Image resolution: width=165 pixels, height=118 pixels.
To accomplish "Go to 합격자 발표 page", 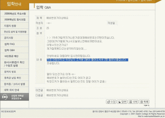I will click(x=10, y=72).
